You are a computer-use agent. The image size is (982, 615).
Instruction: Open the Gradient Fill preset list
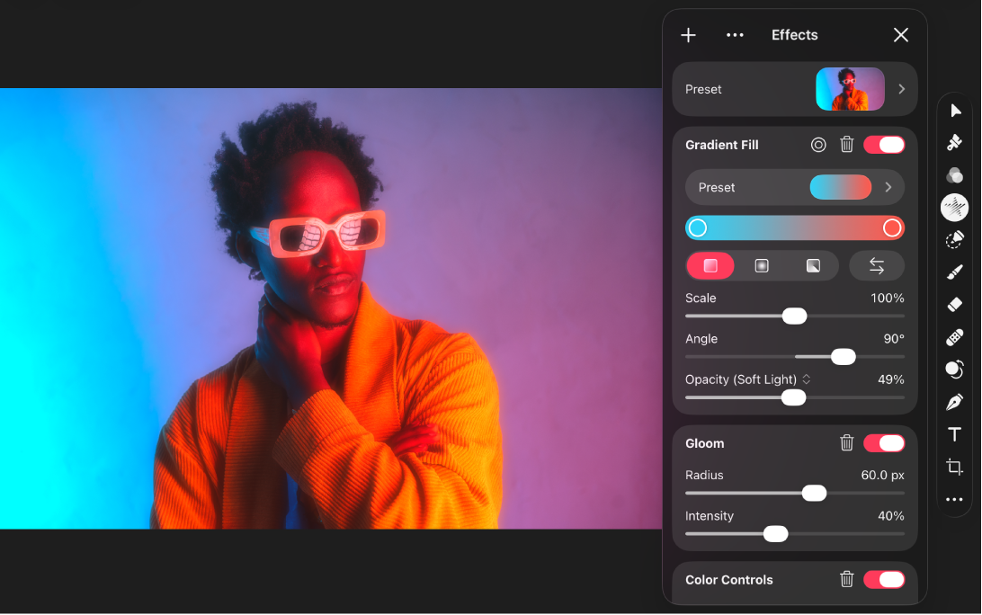[x=888, y=187]
